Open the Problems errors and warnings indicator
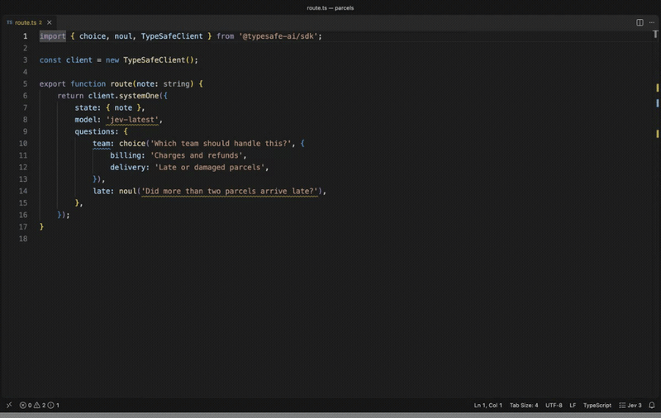661x418 pixels. point(39,405)
